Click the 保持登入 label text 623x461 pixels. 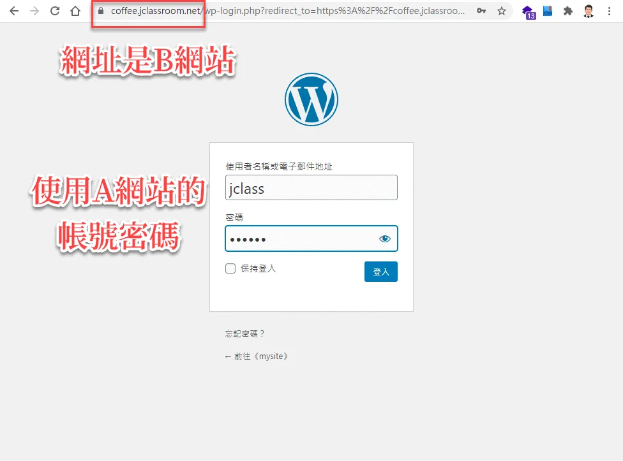tap(259, 268)
